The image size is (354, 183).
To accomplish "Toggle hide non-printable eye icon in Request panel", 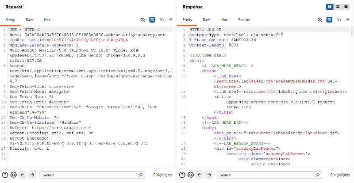I will pos(142,19).
